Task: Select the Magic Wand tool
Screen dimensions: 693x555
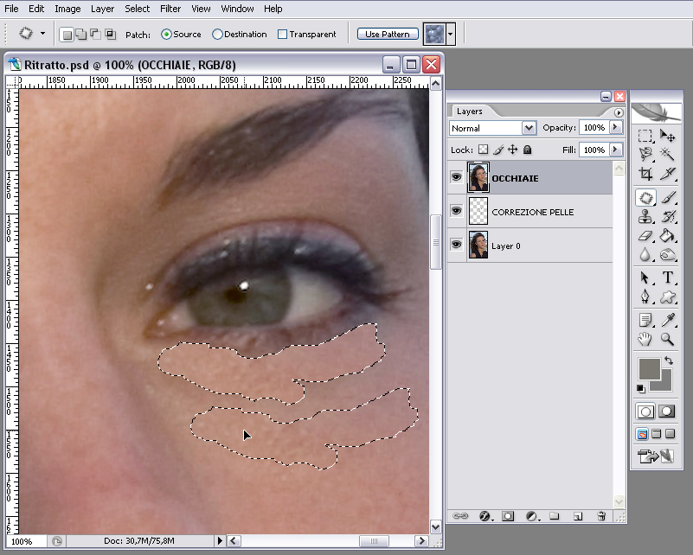Action: pyautogui.click(x=668, y=154)
